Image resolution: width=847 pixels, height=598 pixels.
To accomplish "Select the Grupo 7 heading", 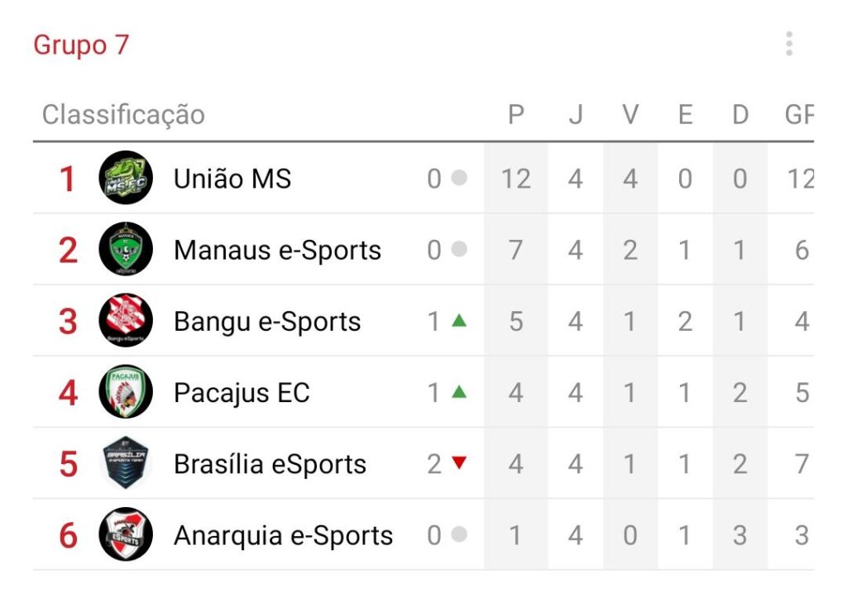I will click(81, 45).
